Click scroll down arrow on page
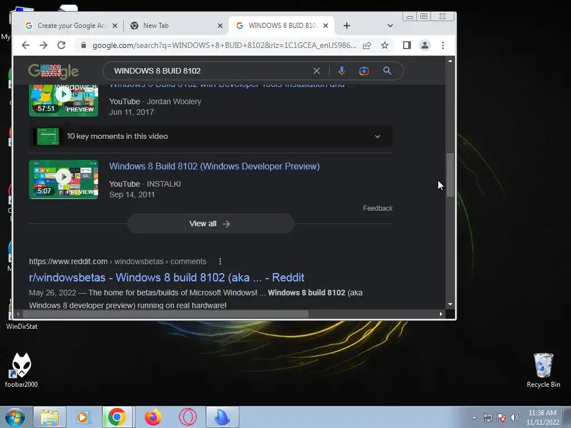This screenshot has width=571, height=428. pyautogui.click(x=450, y=304)
